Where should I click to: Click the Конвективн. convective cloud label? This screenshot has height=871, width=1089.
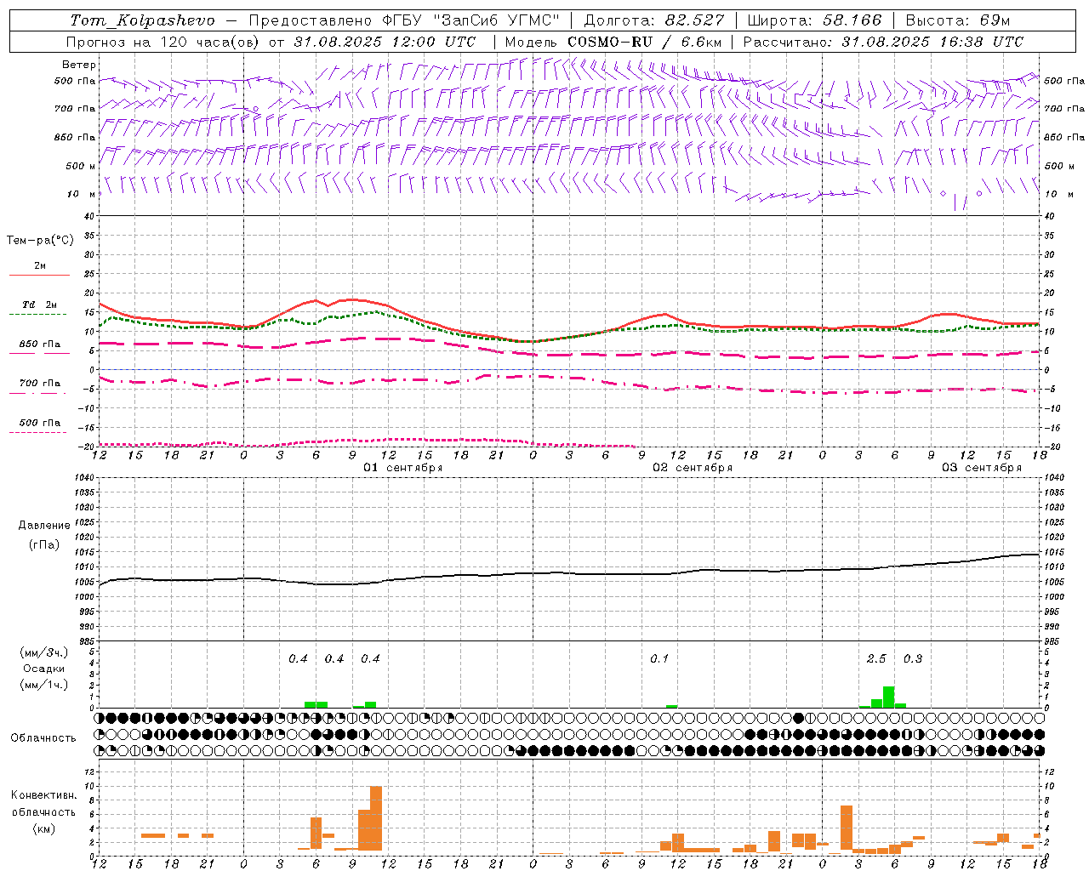43,795
